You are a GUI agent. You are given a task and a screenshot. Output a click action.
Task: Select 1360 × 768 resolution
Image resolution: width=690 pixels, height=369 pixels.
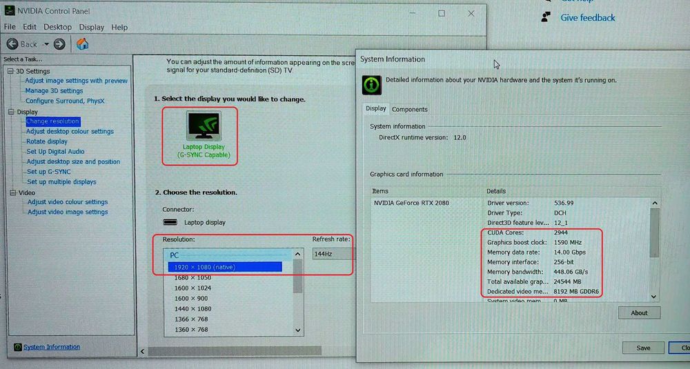point(191,330)
